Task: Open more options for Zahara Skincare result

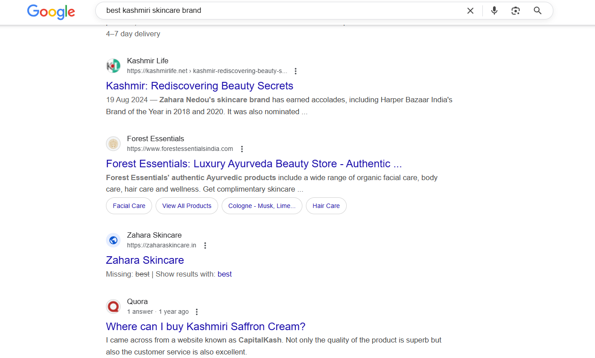Action: point(205,246)
